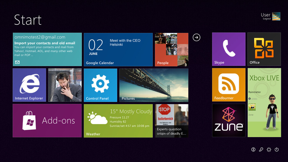Open the Add-ons store tile
The width and height of the screenshot is (288, 162).
tap(47, 121)
